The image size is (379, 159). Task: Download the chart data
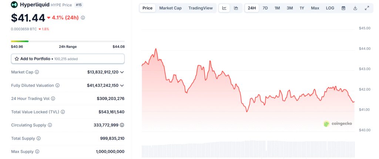(x=355, y=8)
